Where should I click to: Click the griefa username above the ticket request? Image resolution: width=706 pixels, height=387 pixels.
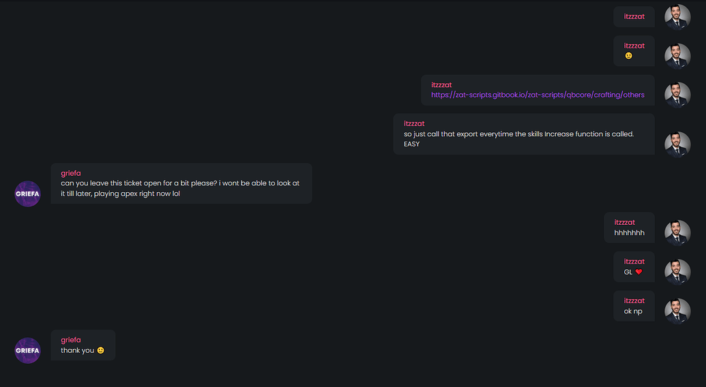(x=71, y=173)
